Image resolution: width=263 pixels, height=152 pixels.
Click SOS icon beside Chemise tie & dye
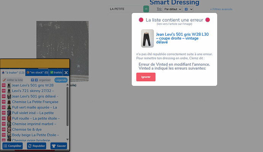[x=4, y=130]
